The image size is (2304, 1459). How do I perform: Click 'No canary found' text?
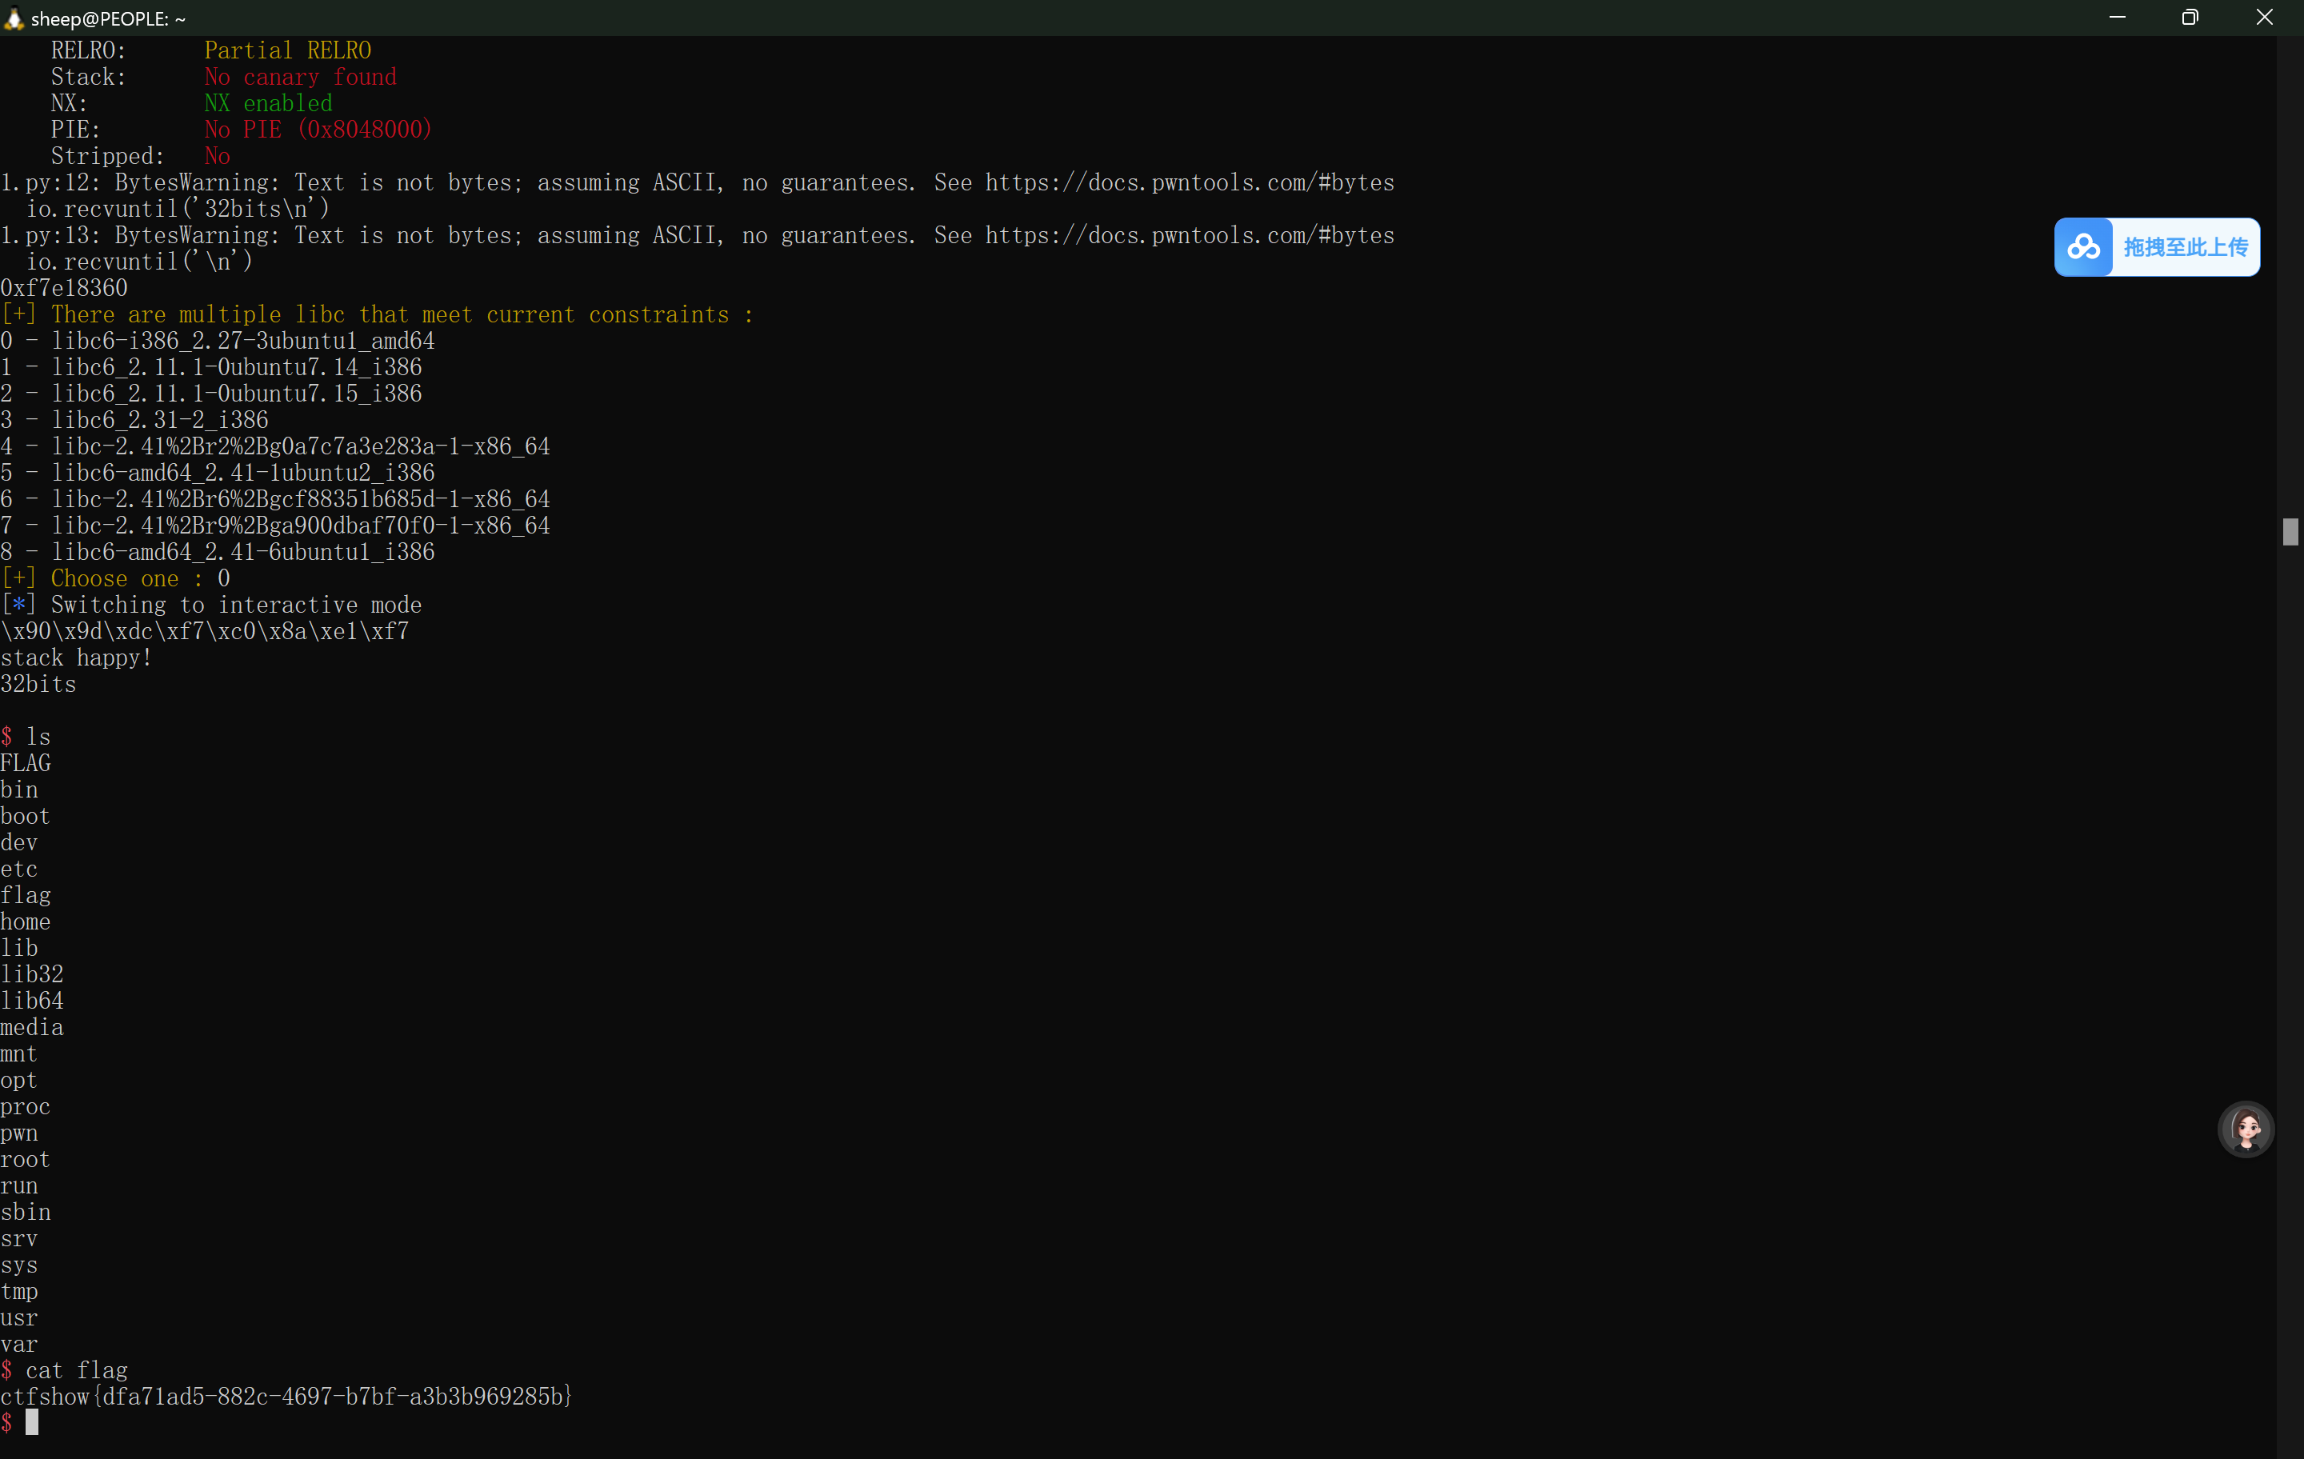[301, 77]
